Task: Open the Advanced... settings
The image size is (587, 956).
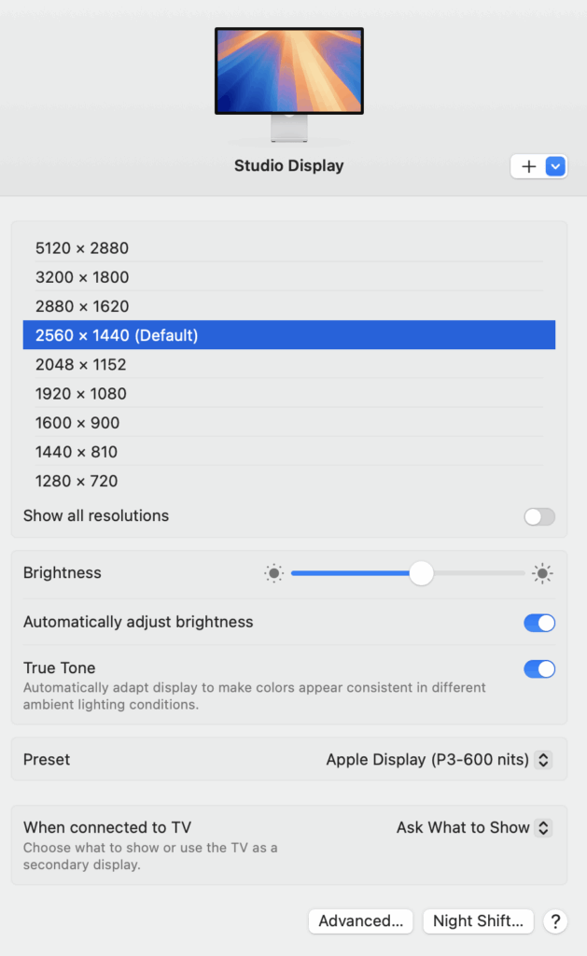Action: (361, 921)
